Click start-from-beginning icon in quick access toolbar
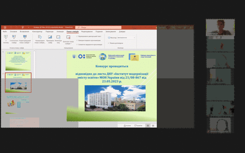The width and height of the screenshot is (245, 153). pos(23,28)
